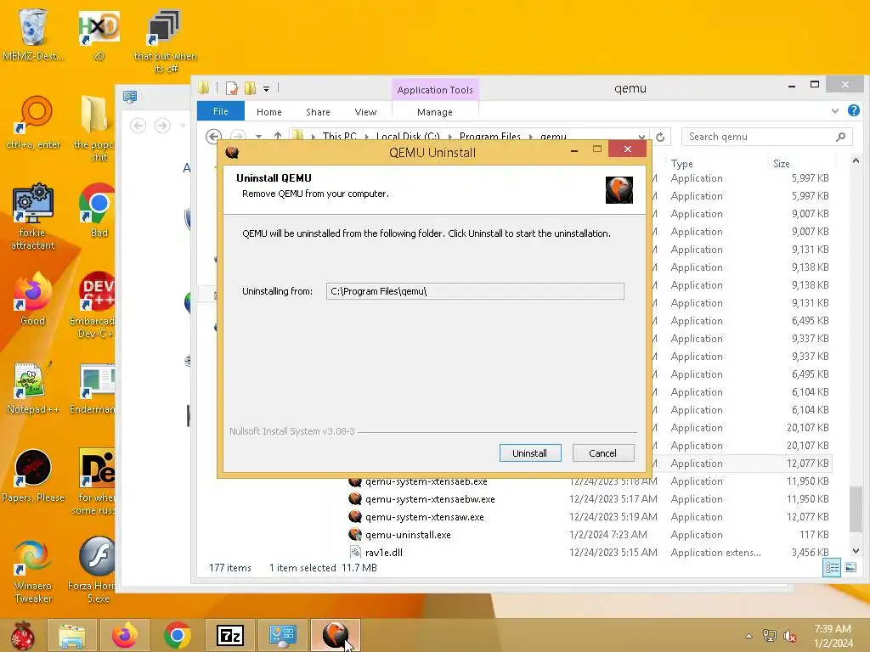The image size is (870, 652).
Task: Go back in the qemu Explorer window
Action: click(x=213, y=137)
